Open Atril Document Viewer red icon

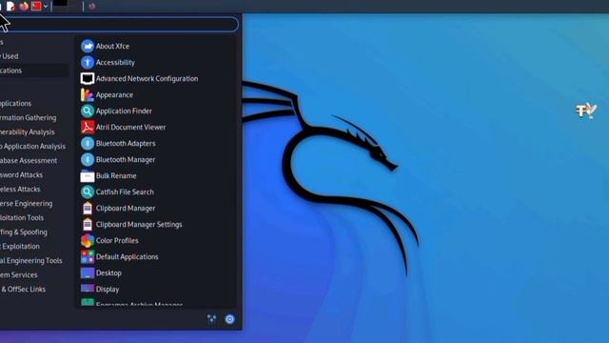point(88,127)
